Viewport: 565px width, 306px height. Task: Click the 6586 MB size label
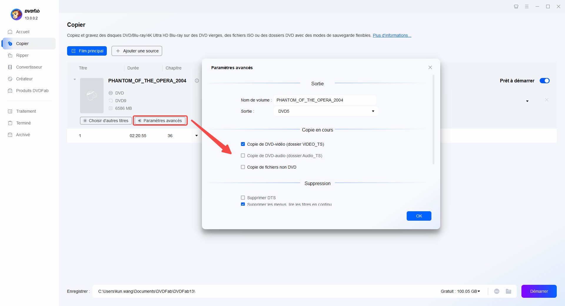(124, 108)
